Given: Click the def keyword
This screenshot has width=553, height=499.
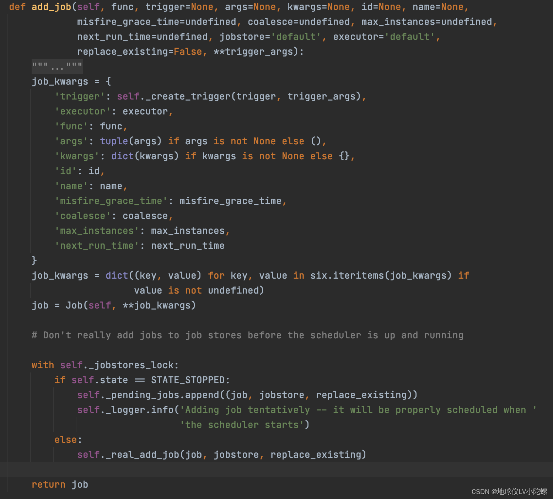Looking at the screenshot, I should pyautogui.click(x=17, y=7).
